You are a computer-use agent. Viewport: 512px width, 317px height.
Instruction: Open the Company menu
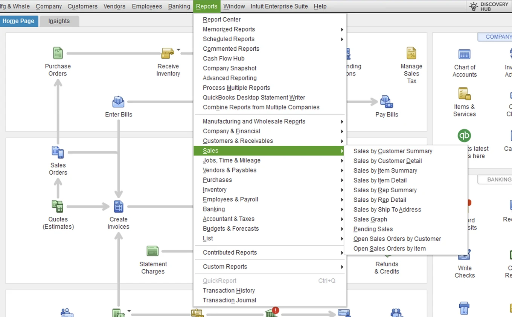click(x=49, y=6)
